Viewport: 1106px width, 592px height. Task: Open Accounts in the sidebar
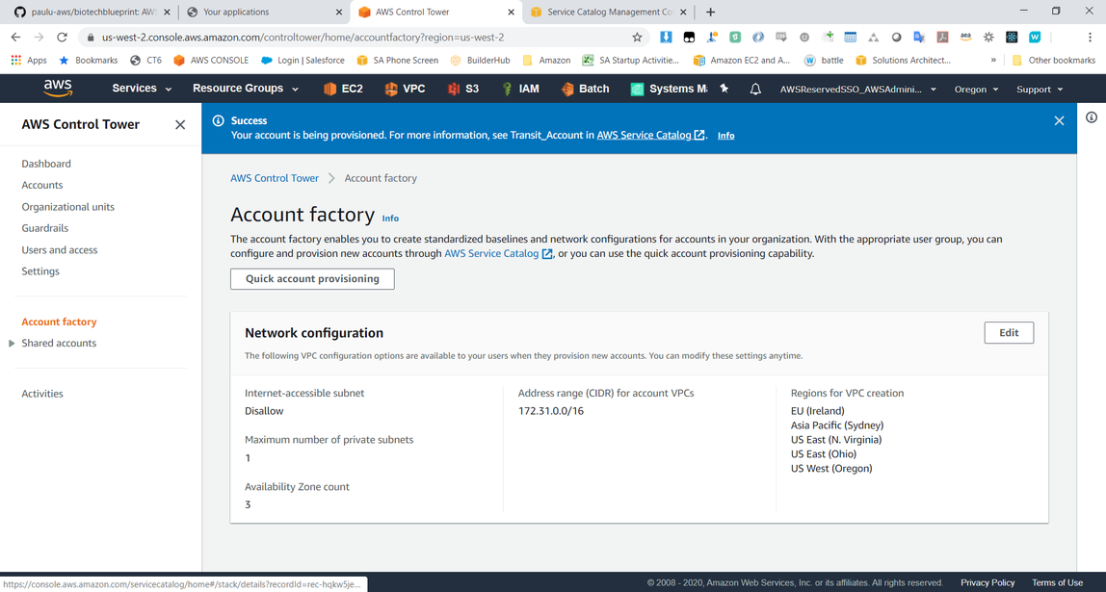click(42, 185)
